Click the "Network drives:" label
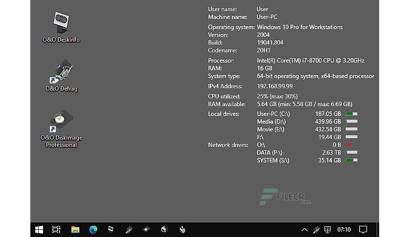409x237 pixels. coord(228,145)
